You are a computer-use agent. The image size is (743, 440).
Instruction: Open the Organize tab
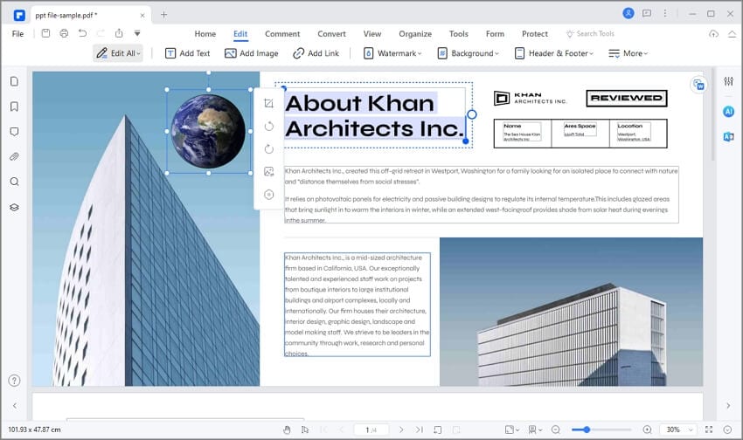[x=415, y=33]
